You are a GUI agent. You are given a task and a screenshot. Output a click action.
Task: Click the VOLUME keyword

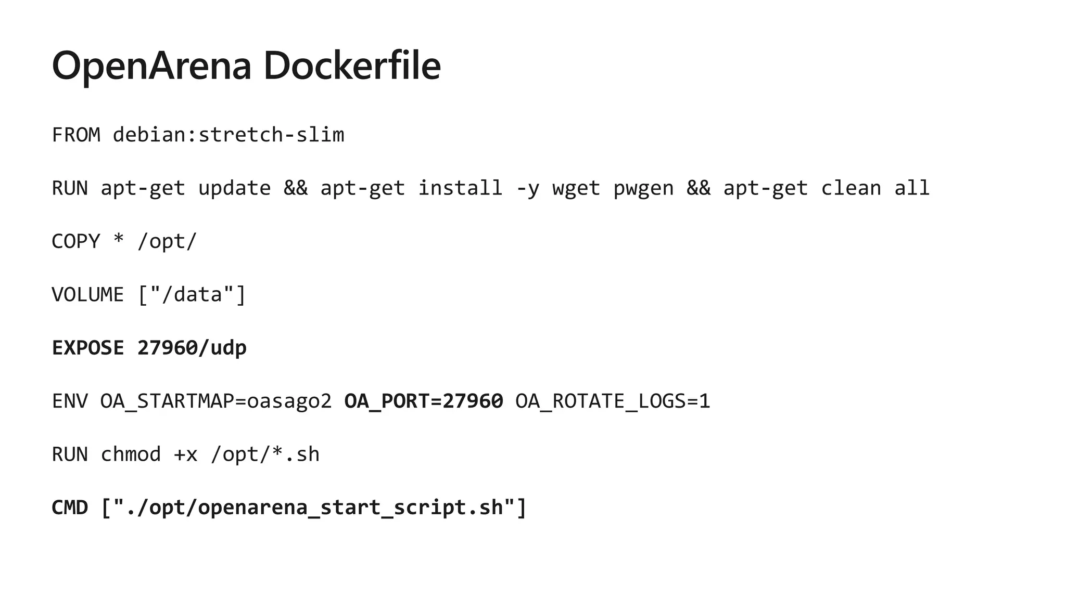pos(88,295)
